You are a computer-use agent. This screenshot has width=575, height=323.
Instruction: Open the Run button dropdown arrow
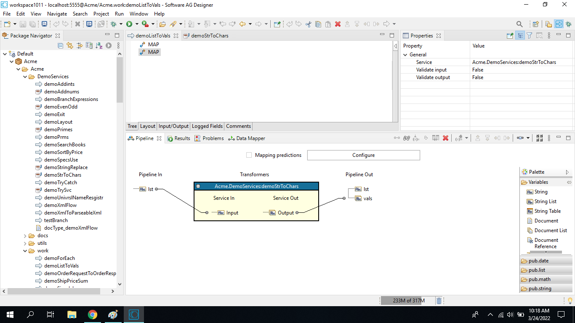(x=136, y=24)
